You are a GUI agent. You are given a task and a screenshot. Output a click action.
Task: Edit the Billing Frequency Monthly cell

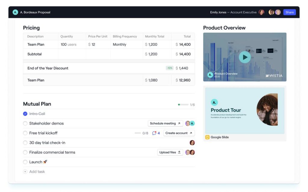119,45
